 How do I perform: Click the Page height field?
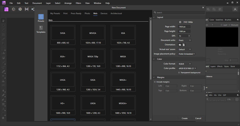(184, 31)
